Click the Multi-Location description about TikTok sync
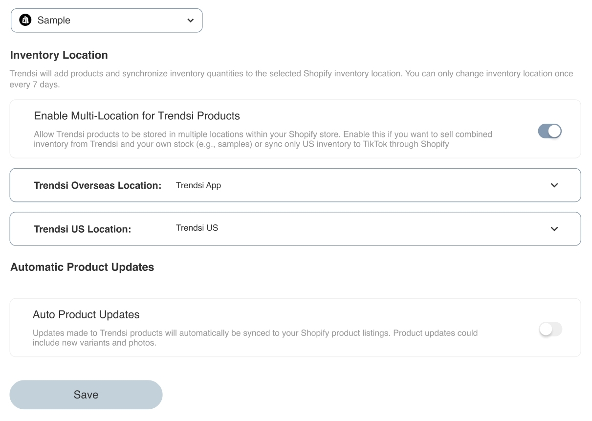The width and height of the screenshot is (592, 421). click(263, 139)
